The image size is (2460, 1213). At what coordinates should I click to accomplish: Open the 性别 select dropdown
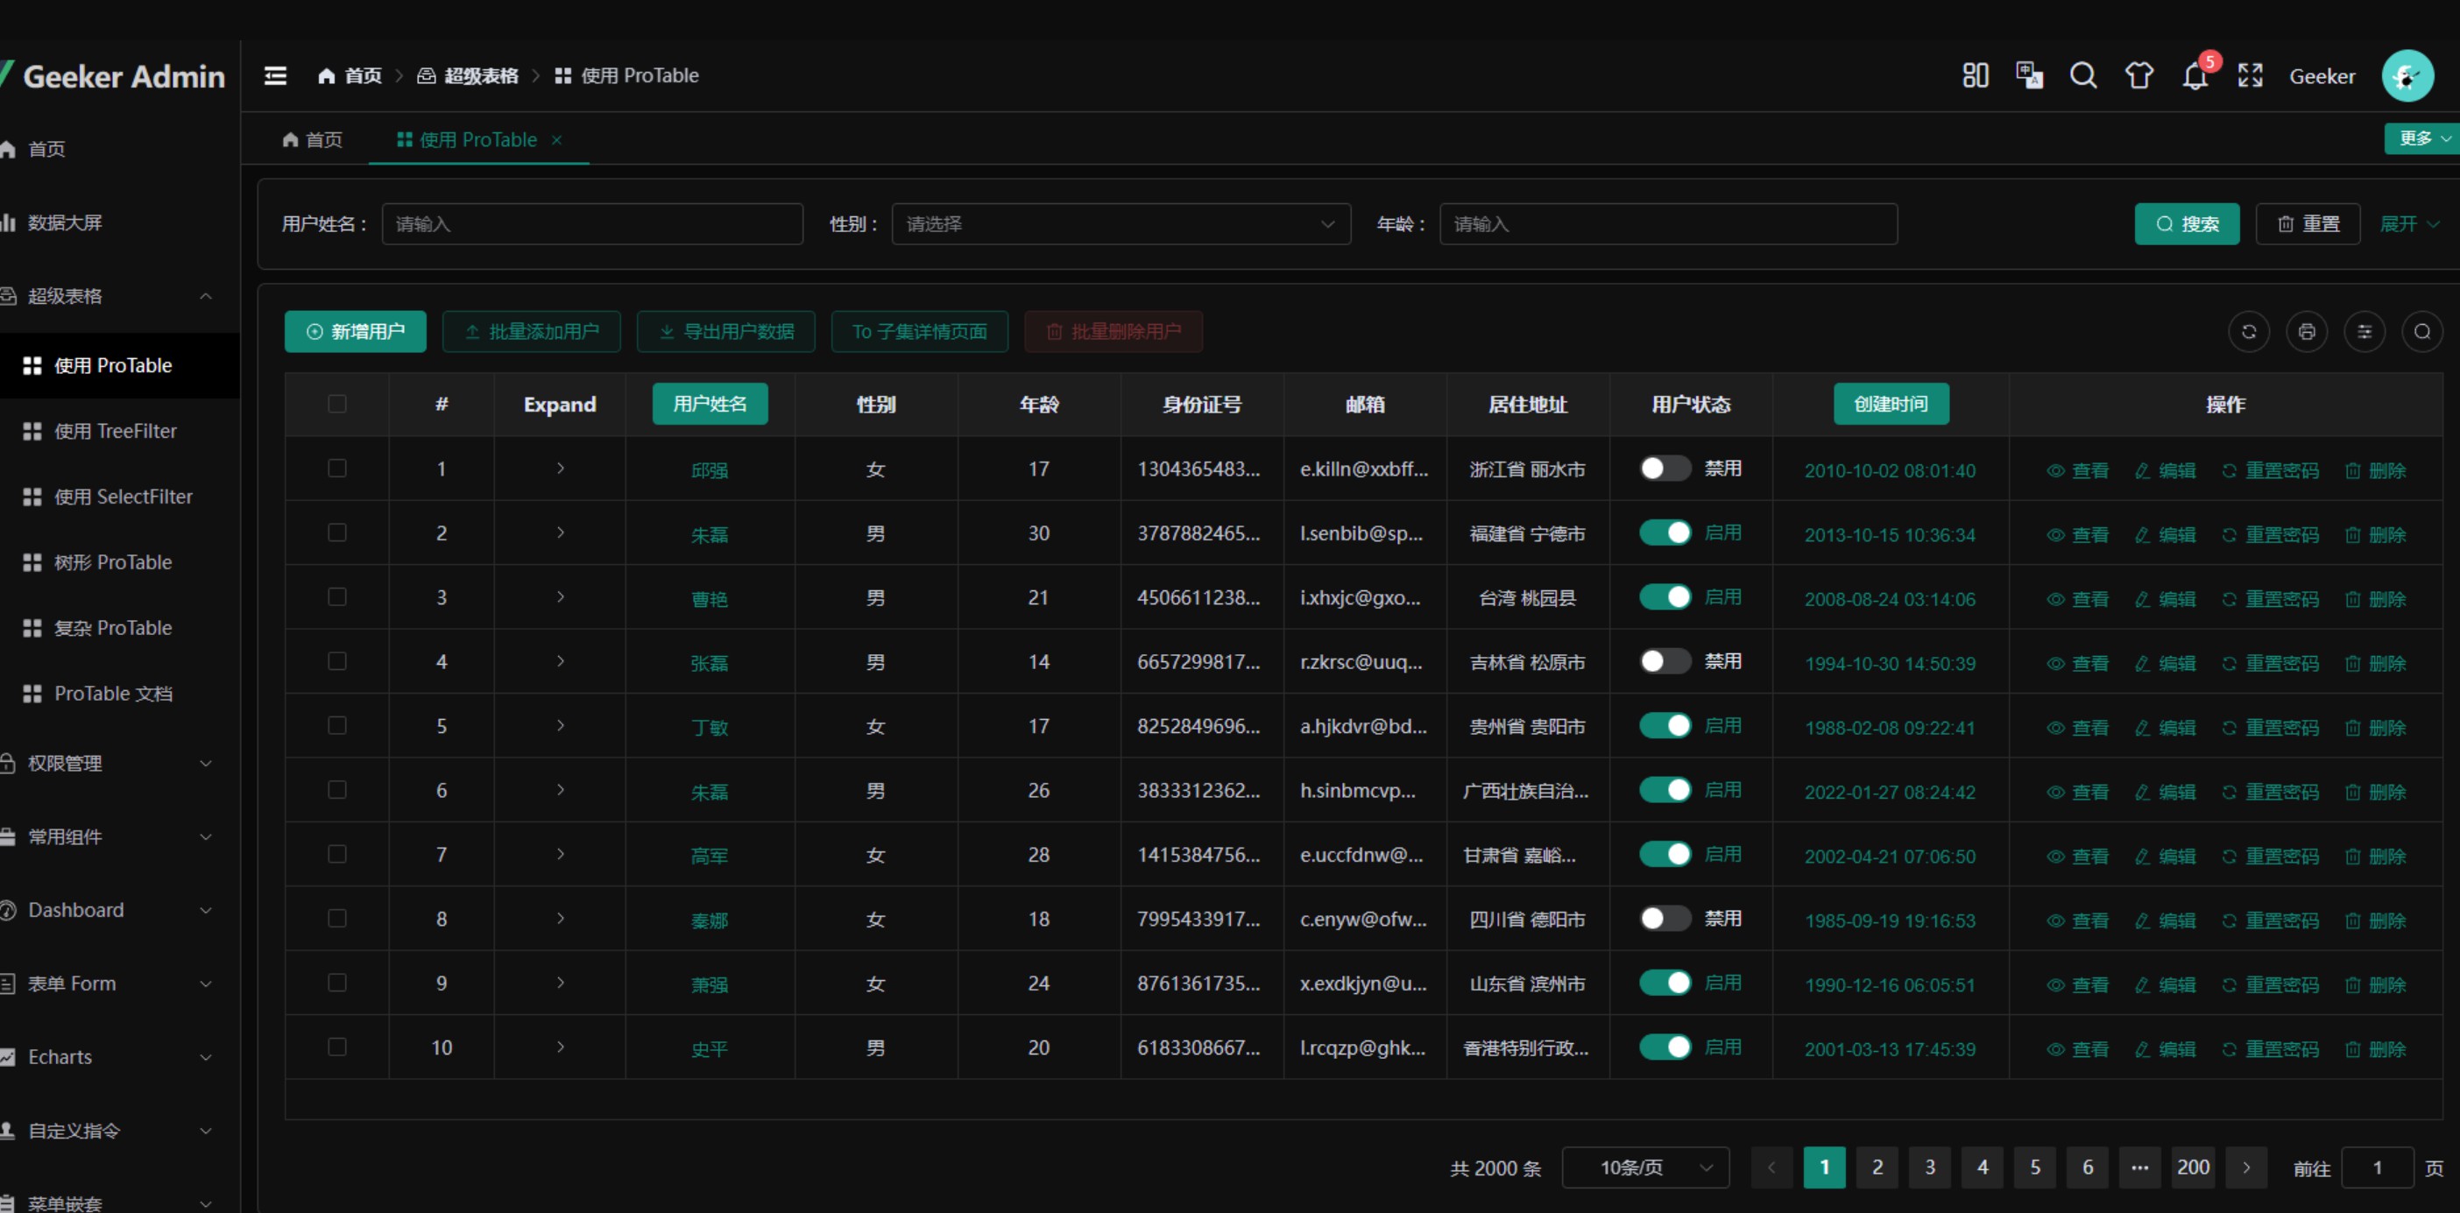point(1121,224)
